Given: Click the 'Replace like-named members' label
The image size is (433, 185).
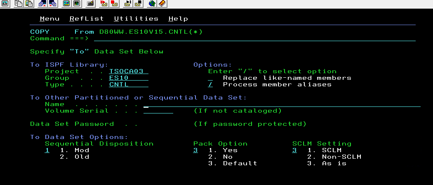Looking at the screenshot, I should 287,78.
